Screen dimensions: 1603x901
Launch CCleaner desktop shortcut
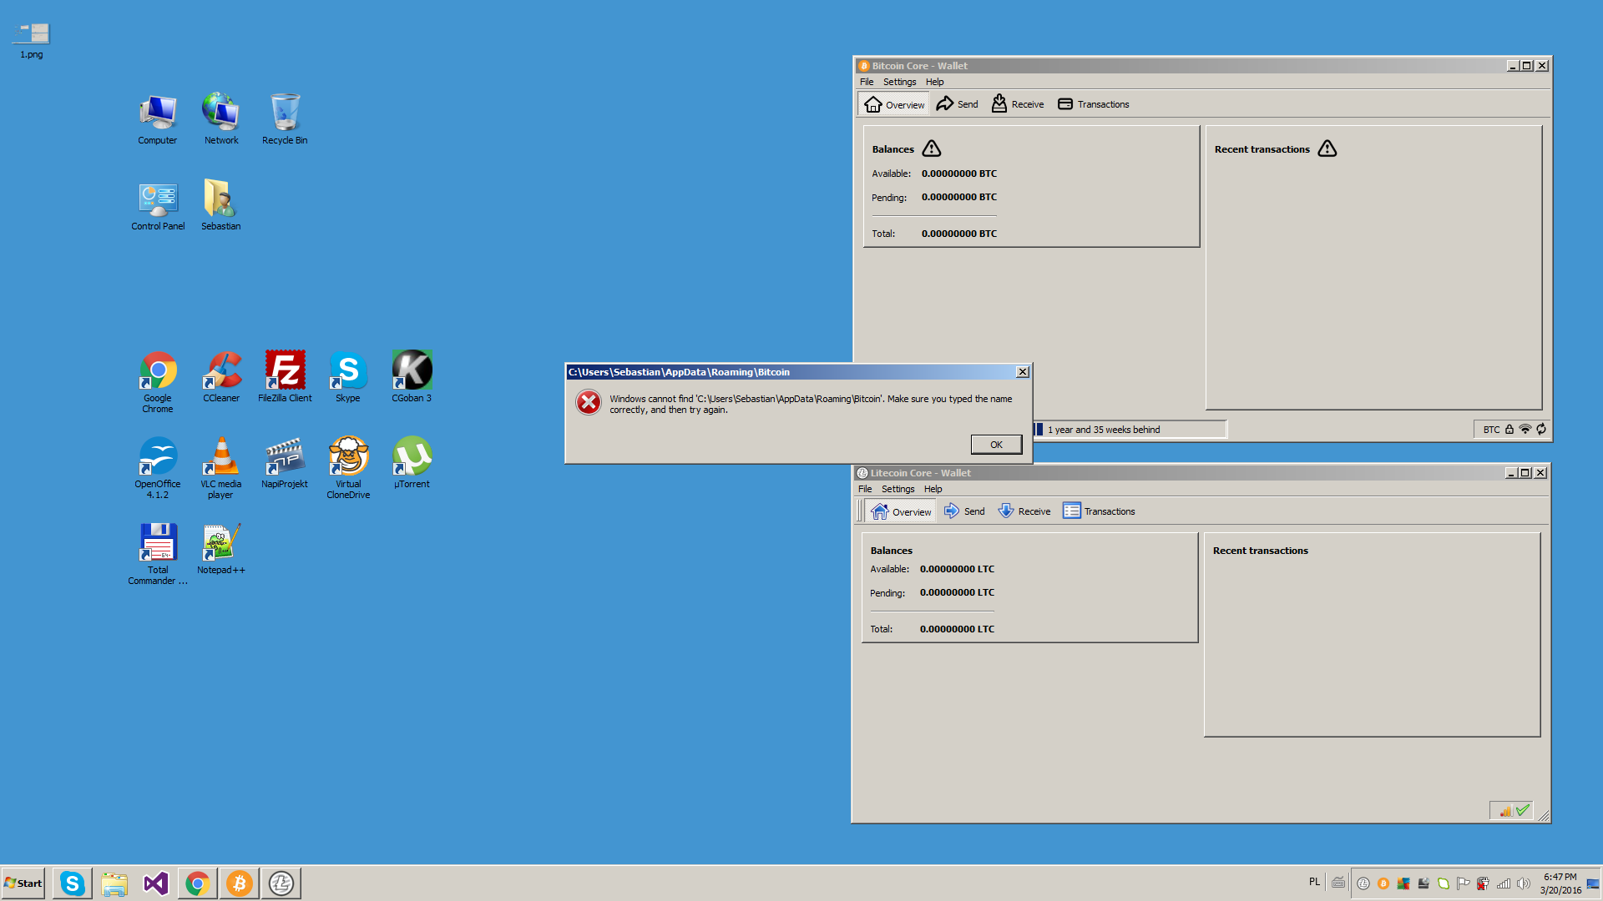pyautogui.click(x=221, y=376)
